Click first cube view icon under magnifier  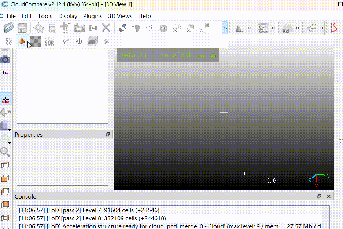click(5, 165)
